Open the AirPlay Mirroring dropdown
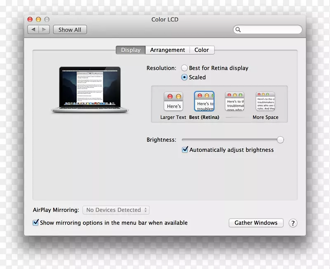This screenshot has height=269, width=330. [116, 210]
